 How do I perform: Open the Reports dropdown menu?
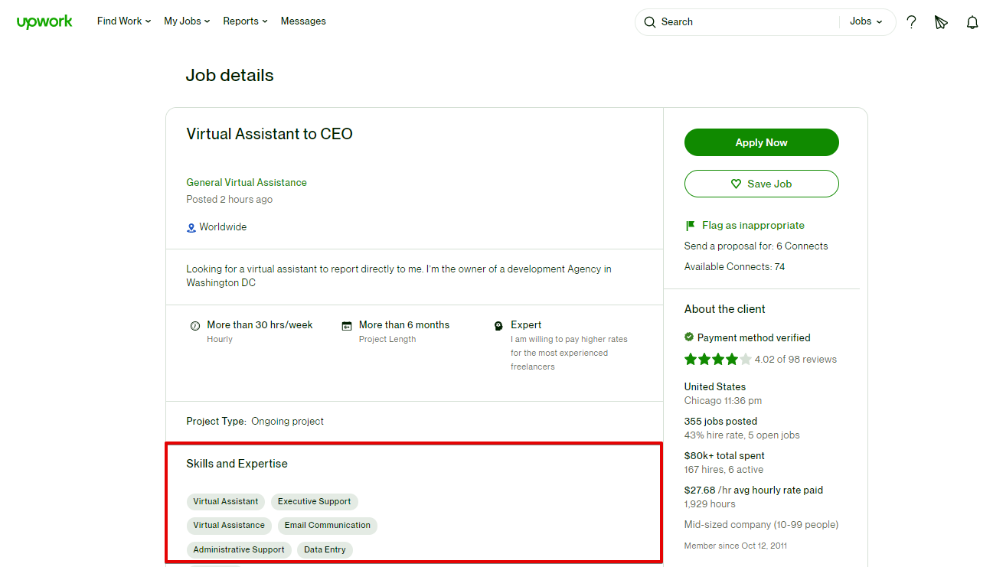pos(245,21)
